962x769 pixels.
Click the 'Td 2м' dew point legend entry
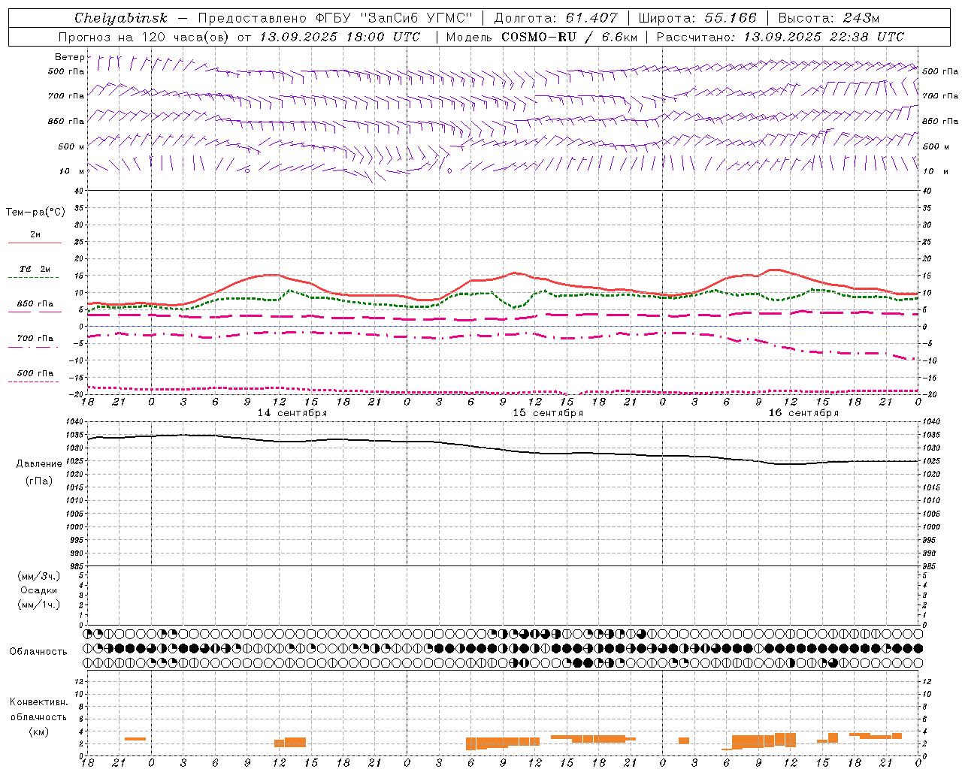pos(35,269)
